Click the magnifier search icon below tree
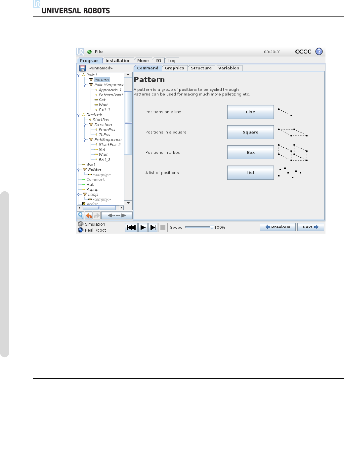The height and width of the screenshot is (456, 344). coord(80,215)
